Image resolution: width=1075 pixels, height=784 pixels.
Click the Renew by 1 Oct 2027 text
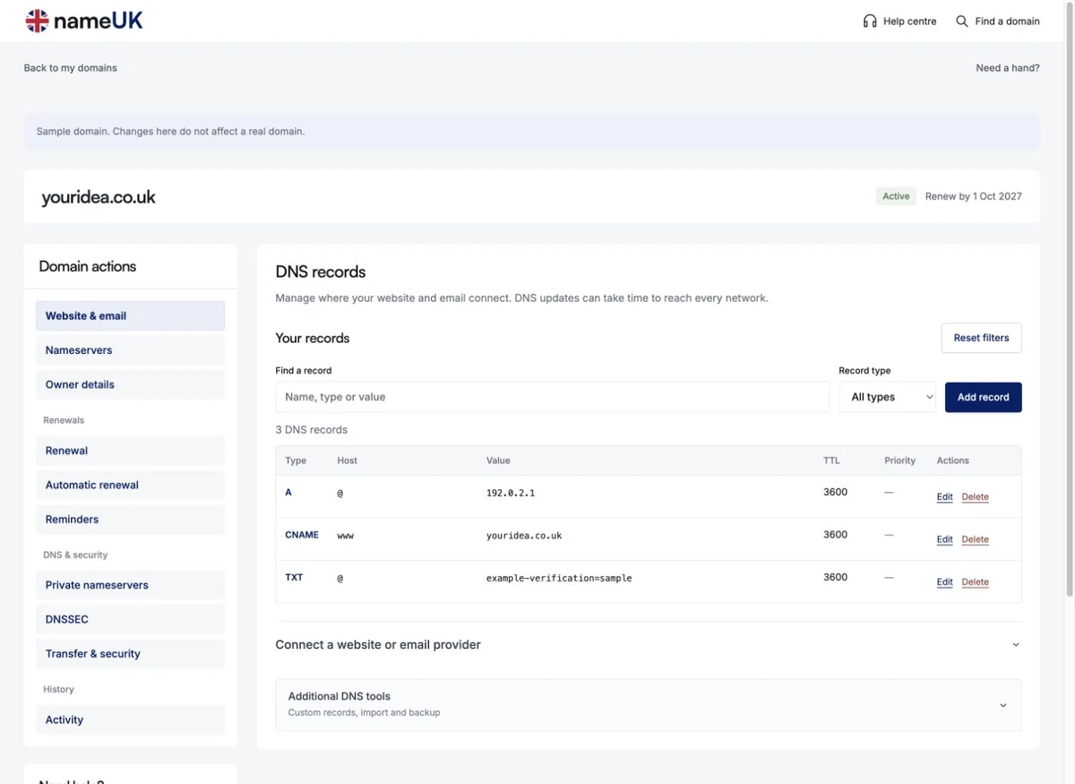pos(973,196)
